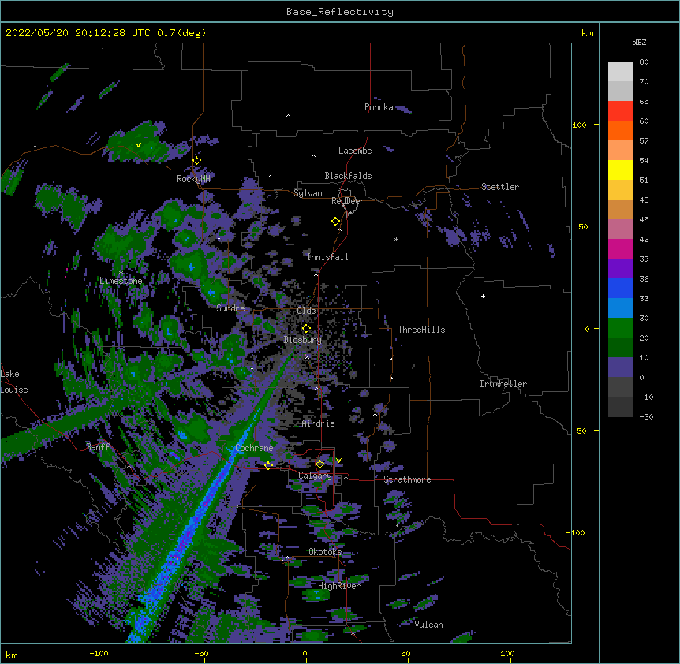Click the Sundre town label
This screenshot has width=680, height=664.
(230, 308)
